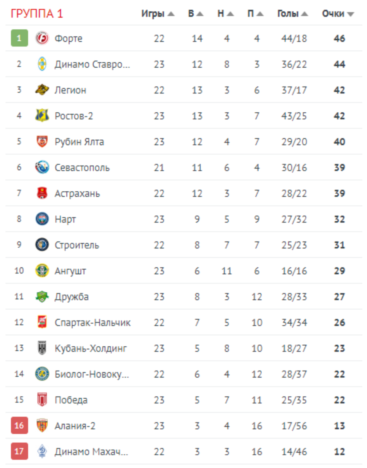Viewport: 367px width, 468px height.
Task: Click the Ангушт club crest
Action: 42,271
